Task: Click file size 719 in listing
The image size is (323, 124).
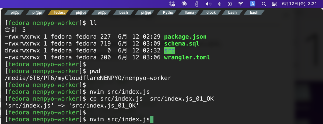Action: (x=106, y=43)
